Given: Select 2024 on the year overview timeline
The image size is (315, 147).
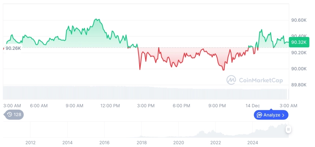Looking at the screenshot, I should click(252, 143).
